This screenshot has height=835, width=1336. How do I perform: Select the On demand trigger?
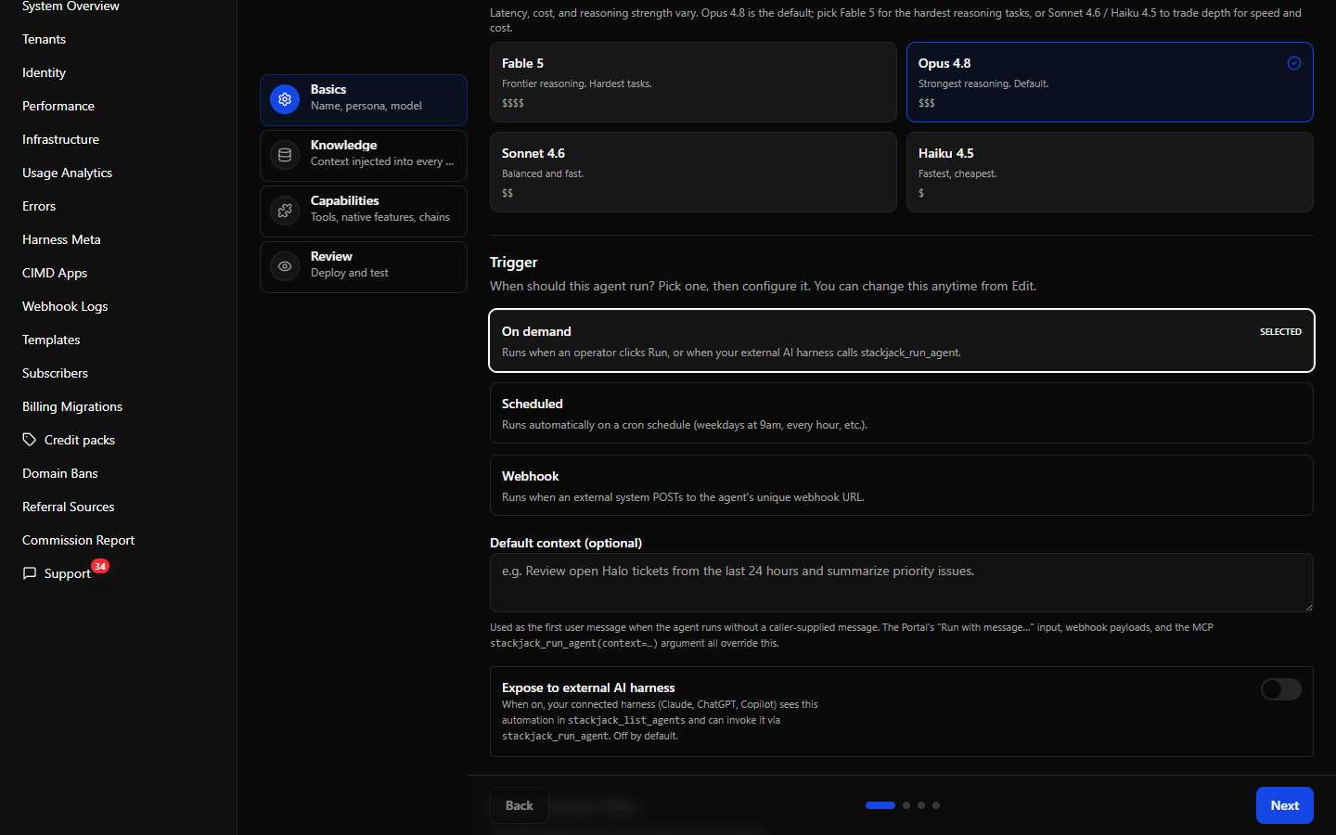[x=902, y=340]
